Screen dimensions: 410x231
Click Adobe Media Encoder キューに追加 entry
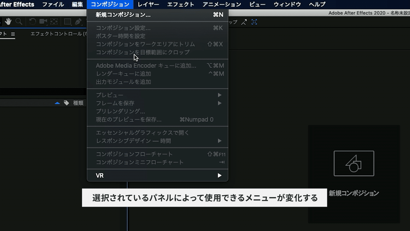(158, 65)
